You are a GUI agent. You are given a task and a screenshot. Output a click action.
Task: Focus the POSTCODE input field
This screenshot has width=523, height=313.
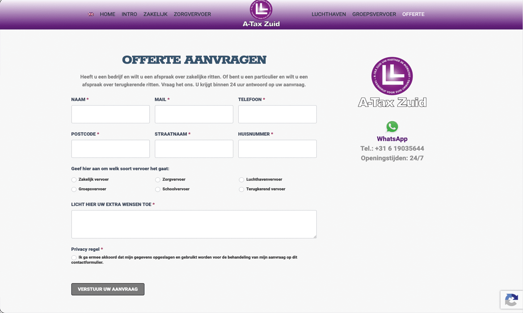point(110,149)
